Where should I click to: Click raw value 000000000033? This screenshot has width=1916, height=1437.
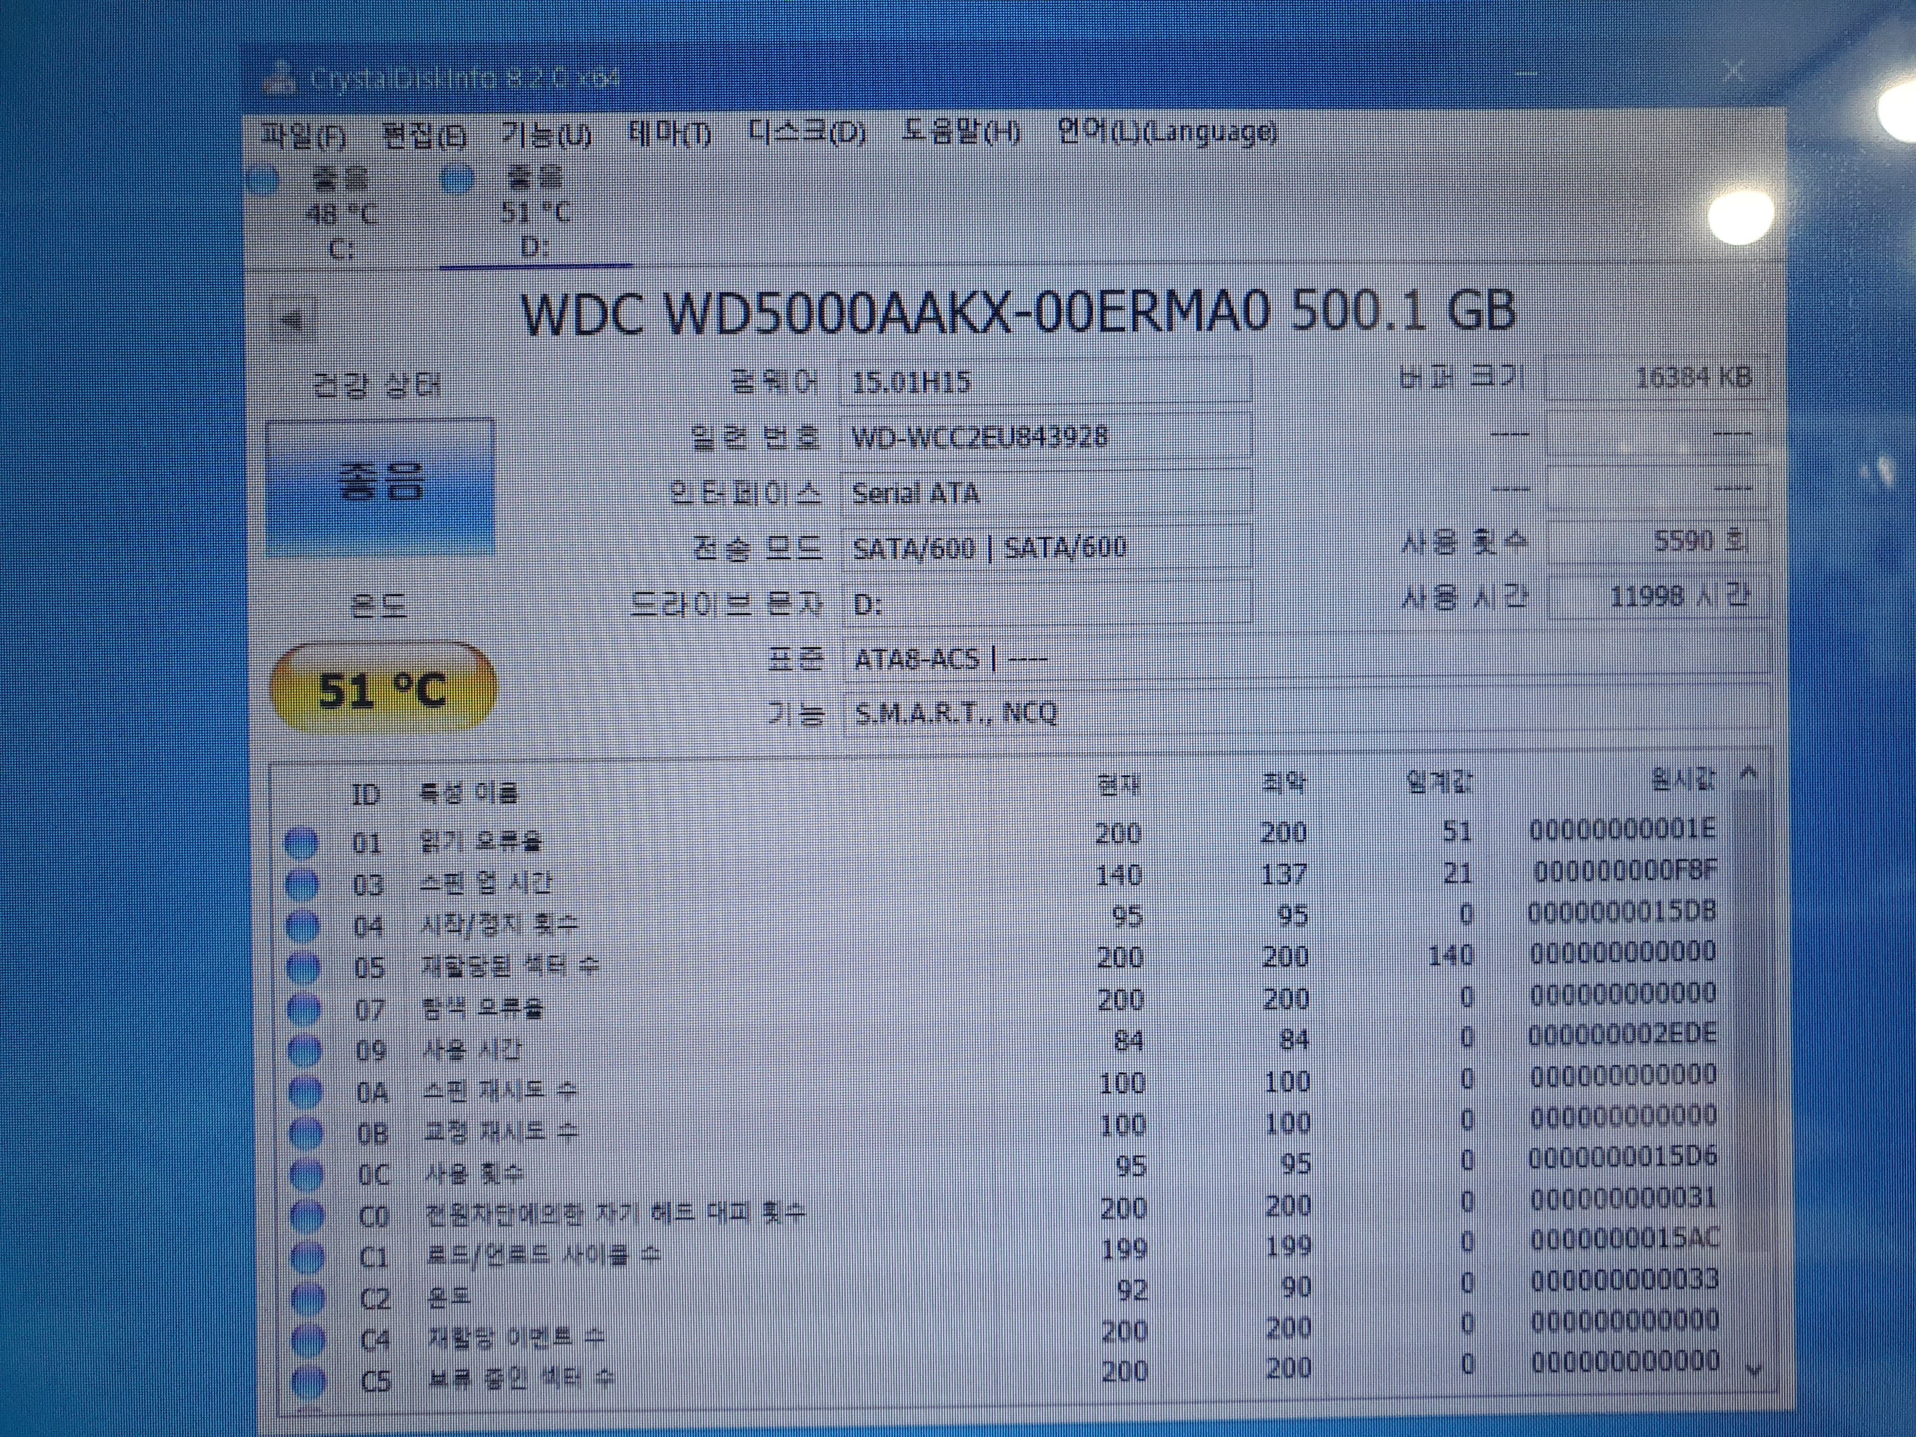pos(1624,1280)
